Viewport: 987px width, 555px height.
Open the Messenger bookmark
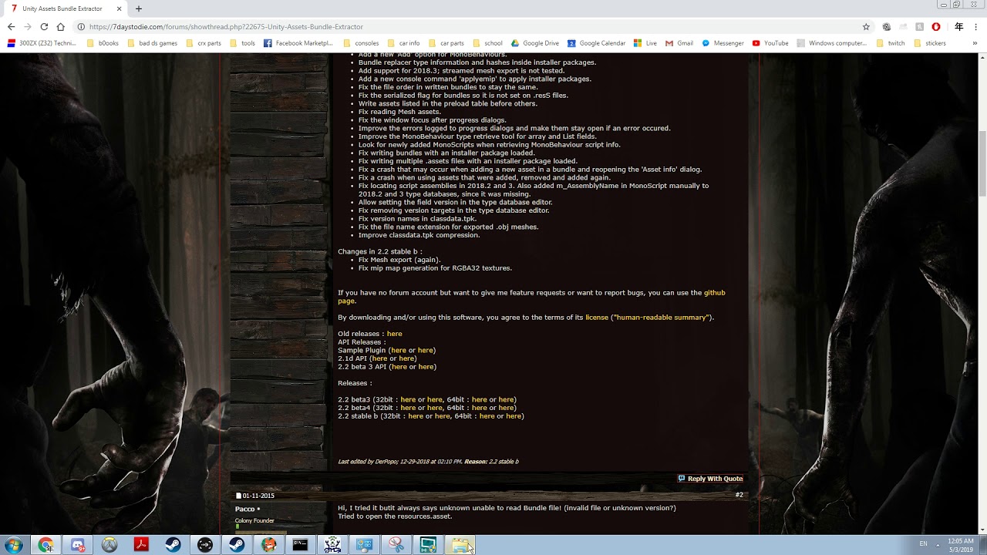tap(723, 43)
